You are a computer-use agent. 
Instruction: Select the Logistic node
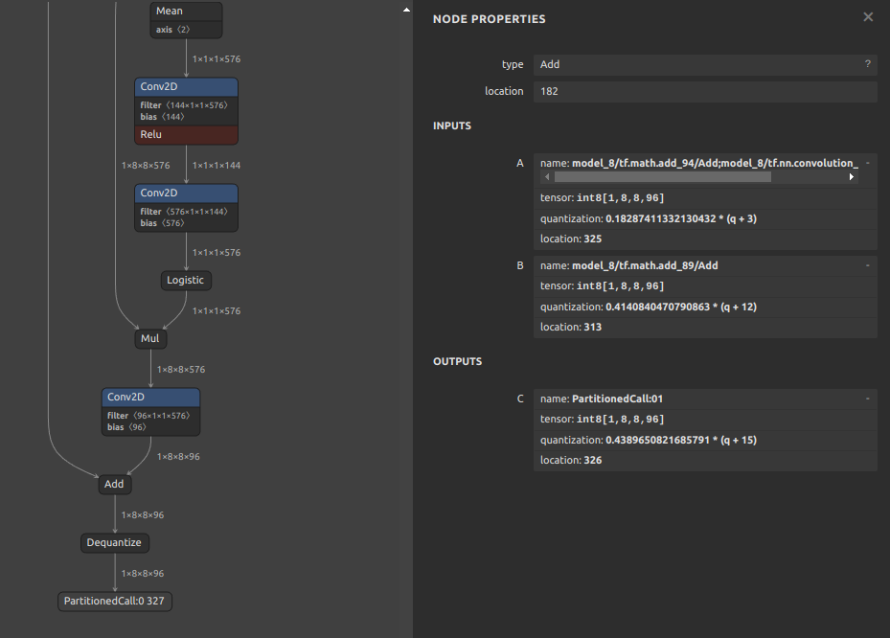pos(185,280)
